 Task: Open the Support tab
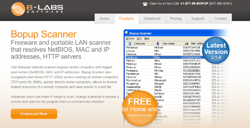[x=198, y=18]
